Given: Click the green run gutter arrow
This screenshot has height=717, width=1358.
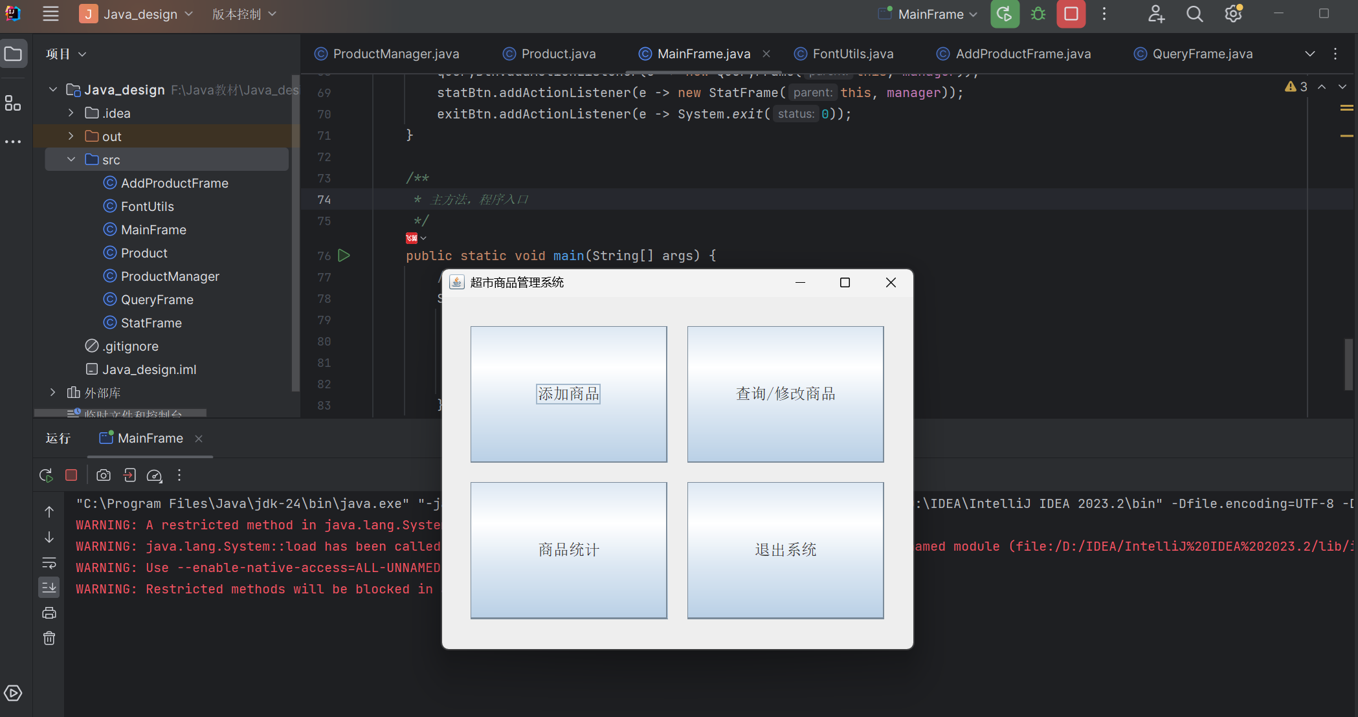Looking at the screenshot, I should coord(344,256).
